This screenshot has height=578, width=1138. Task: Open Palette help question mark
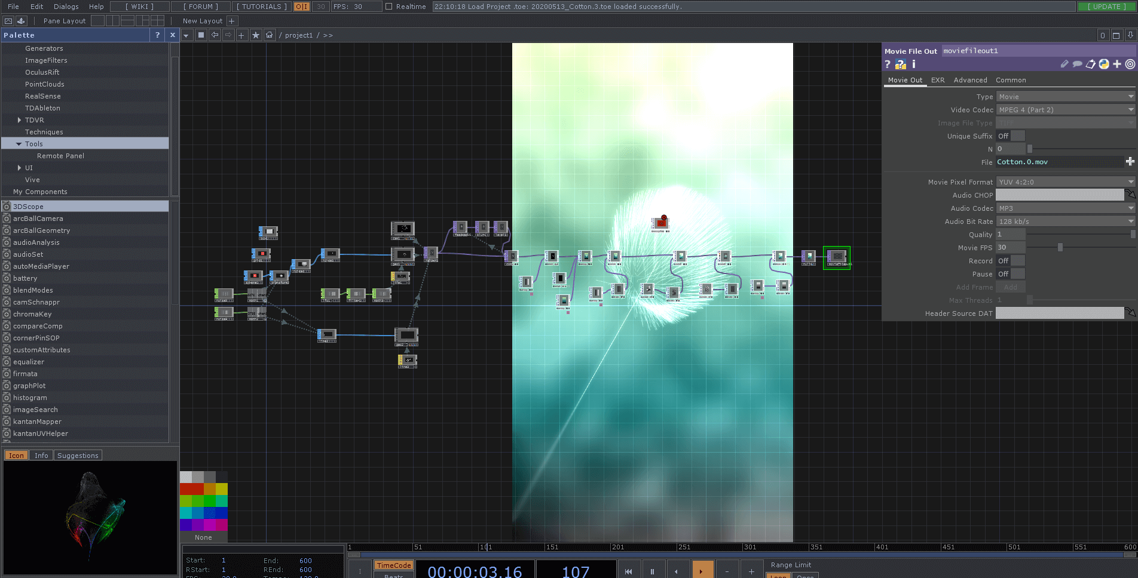[158, 35]
